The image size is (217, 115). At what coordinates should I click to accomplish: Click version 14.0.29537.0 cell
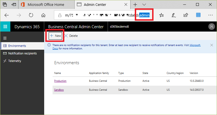pos(197,90)
